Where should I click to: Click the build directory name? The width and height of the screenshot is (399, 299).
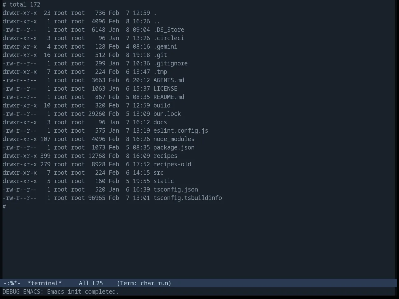click(162, 106)
